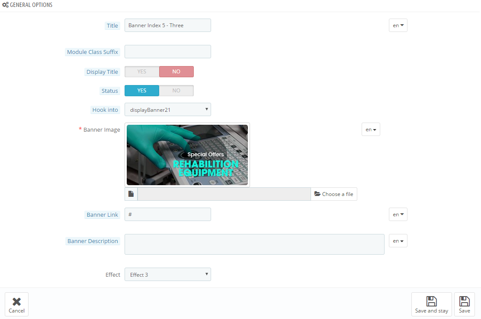Click the Module Class Suffix label
The height and width of the screenshot is (319, 481).
92,52
